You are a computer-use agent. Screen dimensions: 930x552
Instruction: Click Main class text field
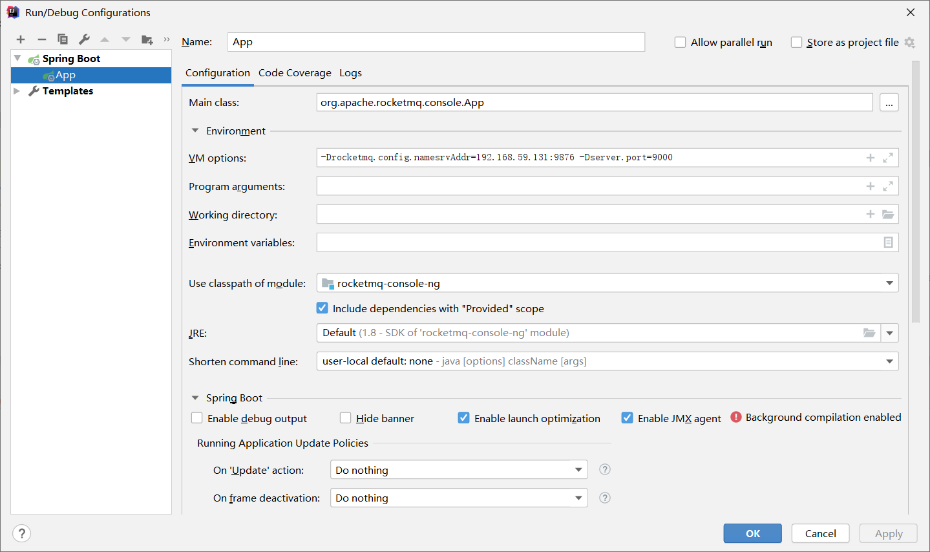coord(595,103)
